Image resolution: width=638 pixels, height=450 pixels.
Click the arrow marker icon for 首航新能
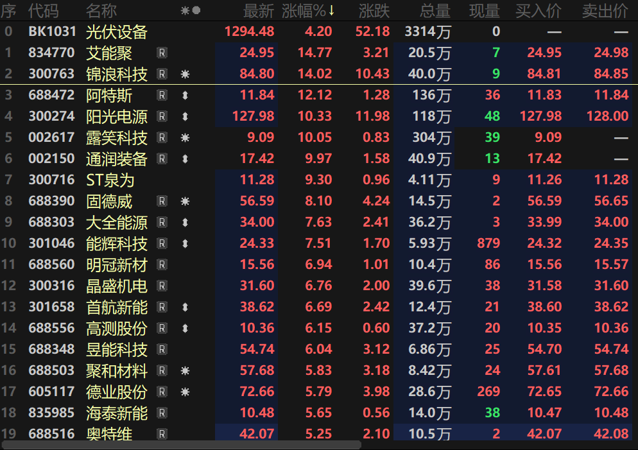[185, 307]
